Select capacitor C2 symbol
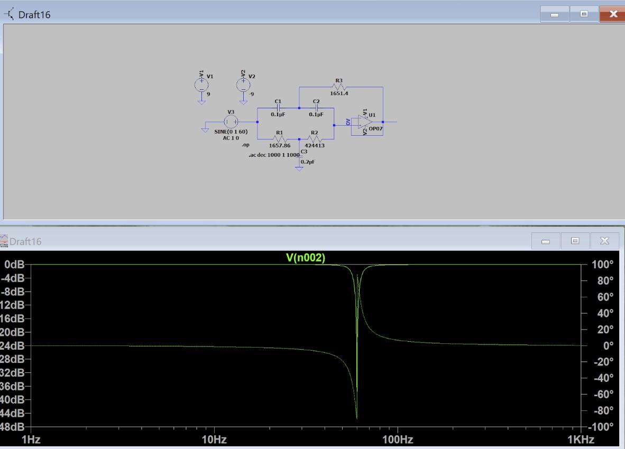This screenshot has width=625, height=449. [316, 108]
